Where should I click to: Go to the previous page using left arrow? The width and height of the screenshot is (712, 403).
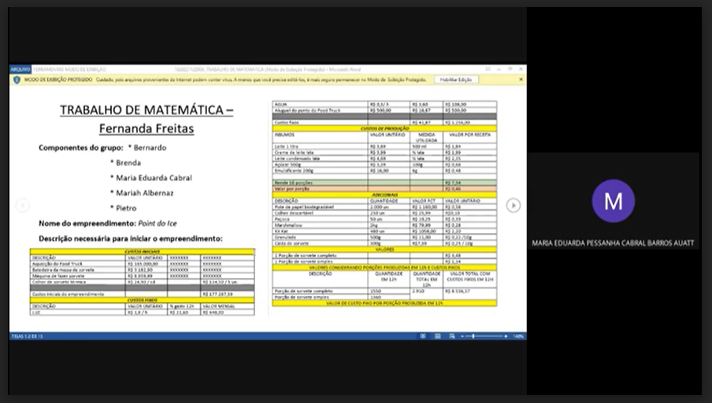pos(22,205)
